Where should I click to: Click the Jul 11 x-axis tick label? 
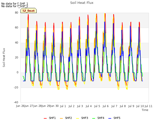click(148, 106)
